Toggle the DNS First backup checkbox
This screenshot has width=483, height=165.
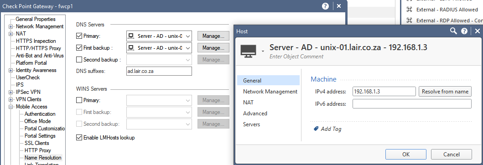tap(79, 48)
